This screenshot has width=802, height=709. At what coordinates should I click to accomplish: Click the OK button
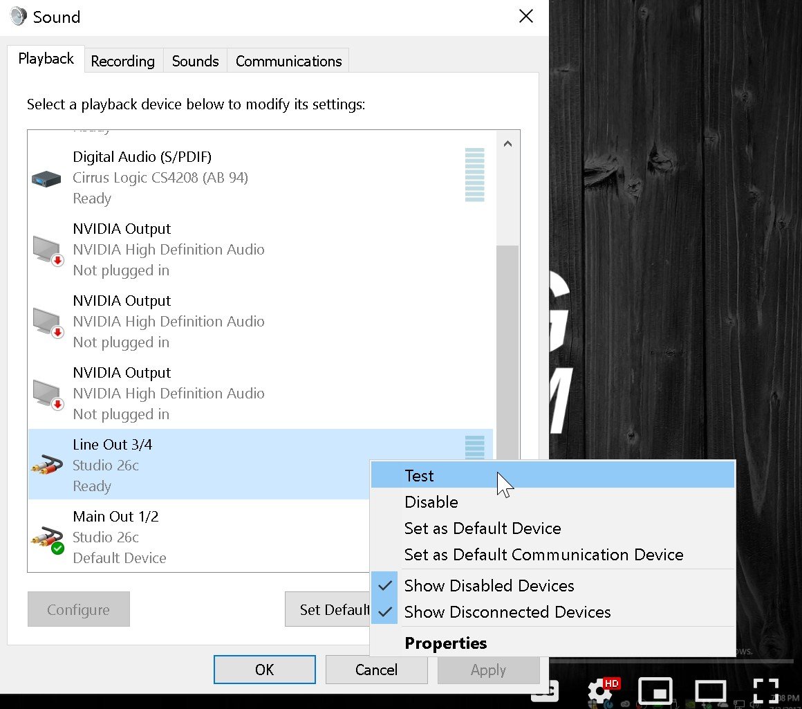pyautogui.click(x=264, y=669)
